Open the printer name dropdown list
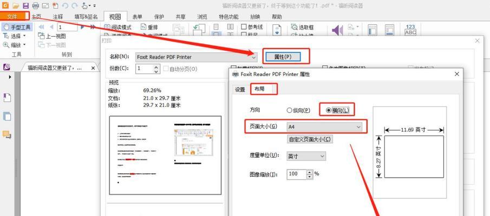 (x=254, y=57)
